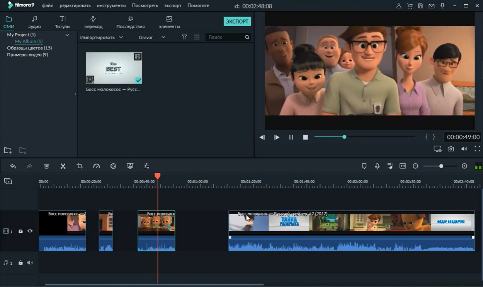Switch preview to fullscreen icon
Screen dimensions: 483x287
[478, 149]
